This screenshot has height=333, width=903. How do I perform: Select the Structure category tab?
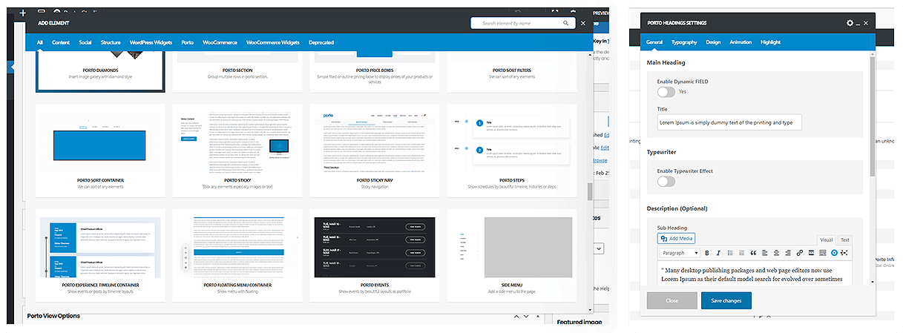[111, 43]
